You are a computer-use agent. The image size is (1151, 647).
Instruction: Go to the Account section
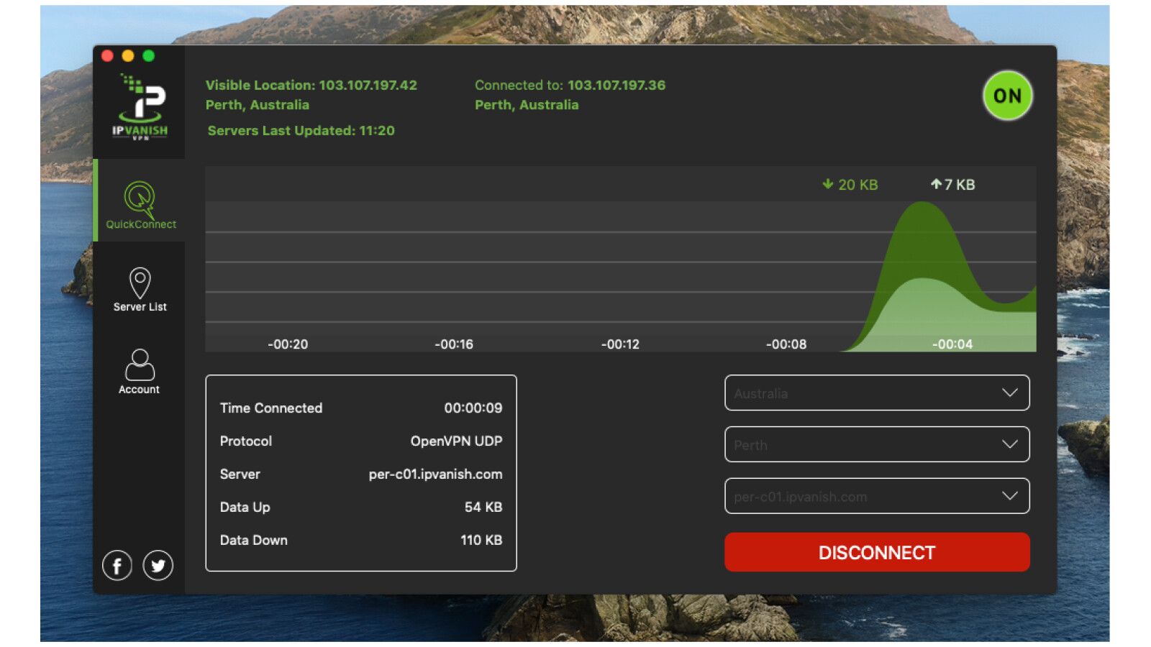(140, 371)
